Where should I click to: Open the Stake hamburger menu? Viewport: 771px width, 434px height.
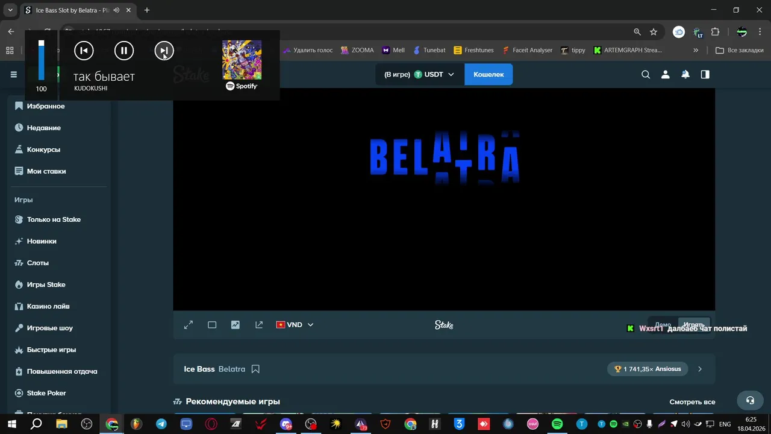tap(14, 74)
